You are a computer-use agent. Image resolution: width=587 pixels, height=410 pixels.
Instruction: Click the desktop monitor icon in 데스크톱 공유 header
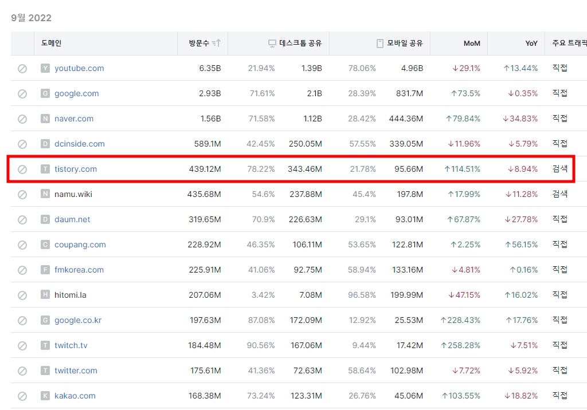pos(272,44)
